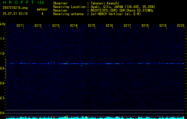Click the Observer field label
This screenshot has width=187, height=119.
(60, 3)
